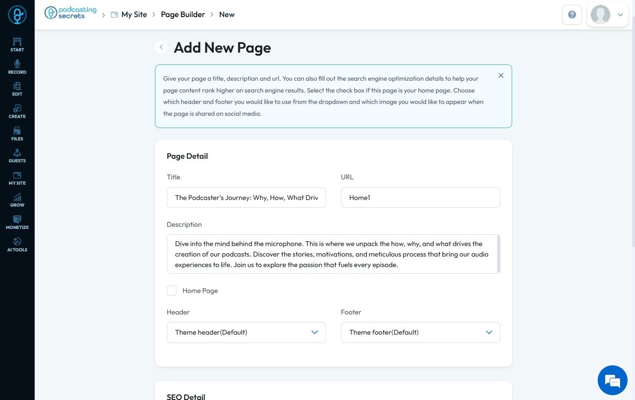Open the Files section
The image size is (635, 400).
coord(17,134)
